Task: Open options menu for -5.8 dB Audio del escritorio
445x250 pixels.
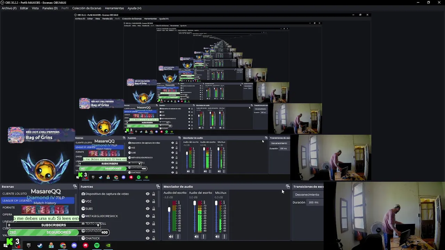Action: point(178,236)
